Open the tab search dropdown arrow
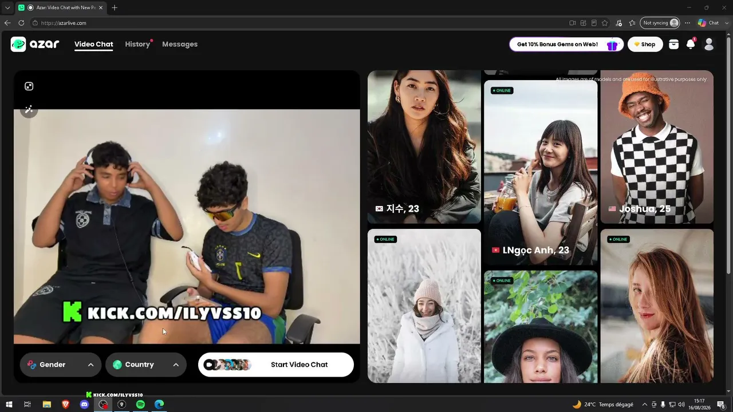The width and height of the screenshot is (733, 412). (7, 7)
